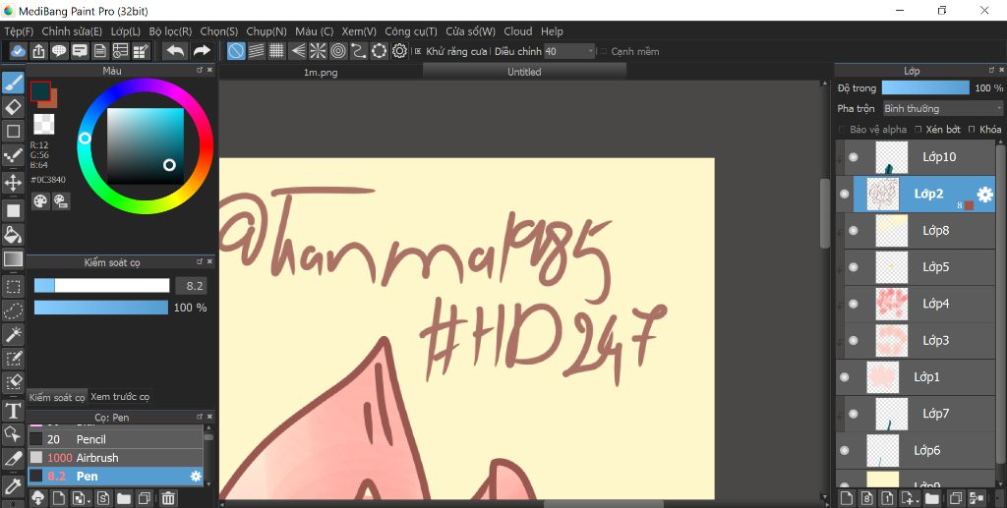Screen dimensions: 1007x508
Task: Open the Cloud menu
Action: point(517,31)
